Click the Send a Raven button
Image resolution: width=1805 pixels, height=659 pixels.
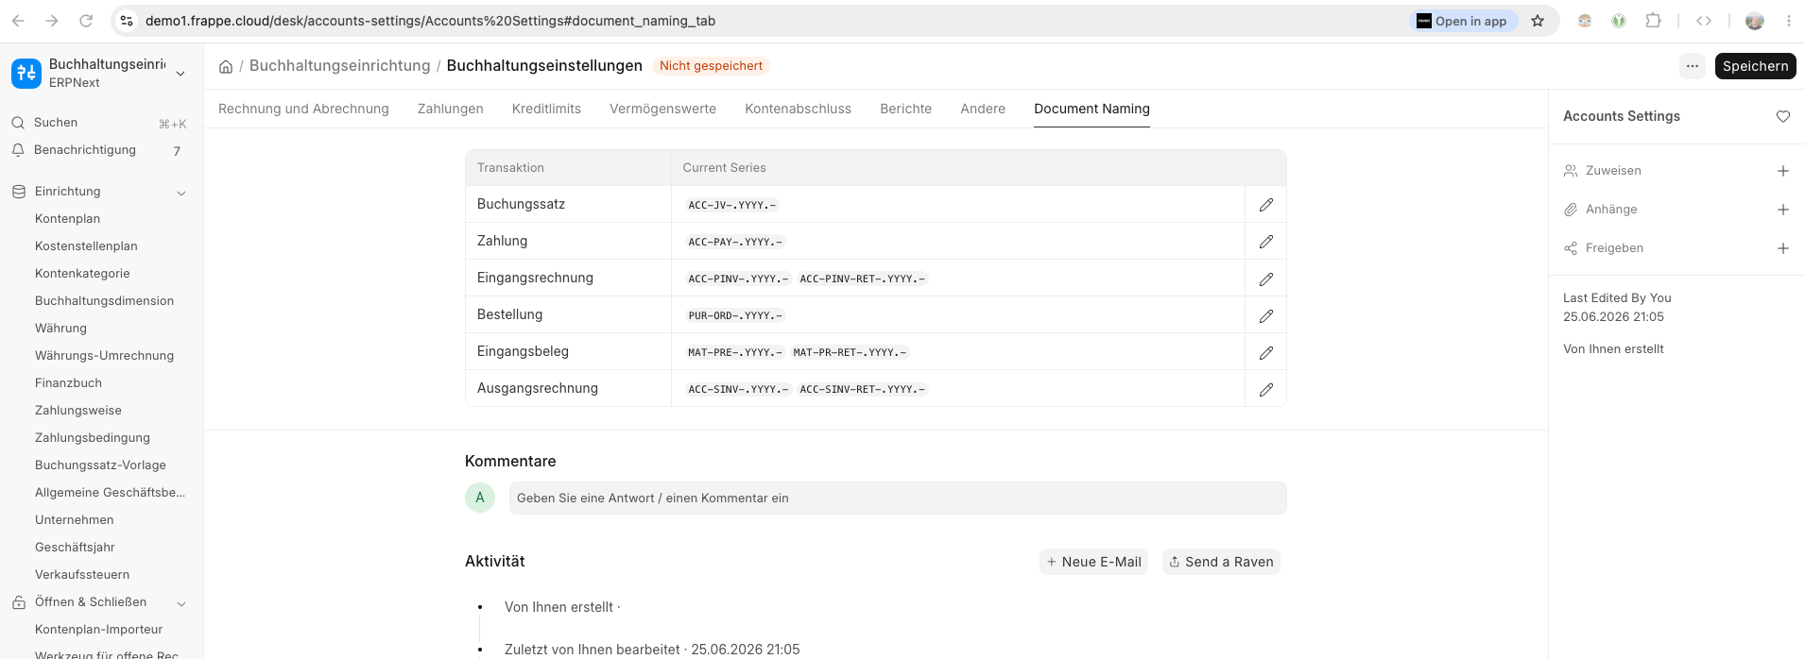1221,562
